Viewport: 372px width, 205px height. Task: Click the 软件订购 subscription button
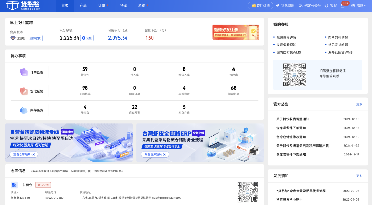click(x=260, y=6)
